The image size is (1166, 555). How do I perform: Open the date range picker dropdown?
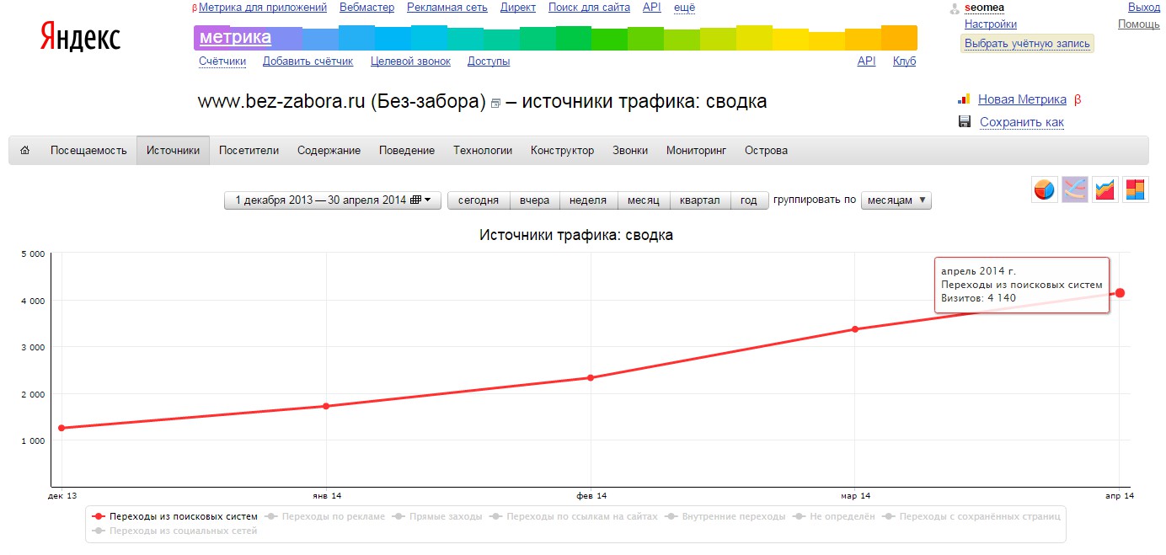click(333, 200)
